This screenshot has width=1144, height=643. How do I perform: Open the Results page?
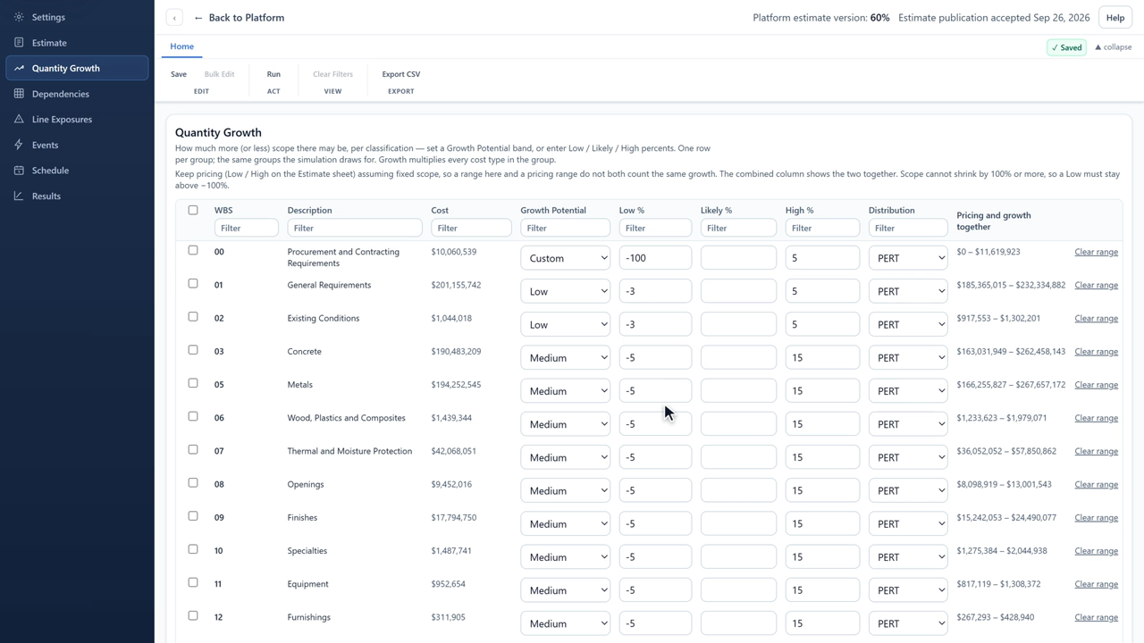(x=77, y=196)
